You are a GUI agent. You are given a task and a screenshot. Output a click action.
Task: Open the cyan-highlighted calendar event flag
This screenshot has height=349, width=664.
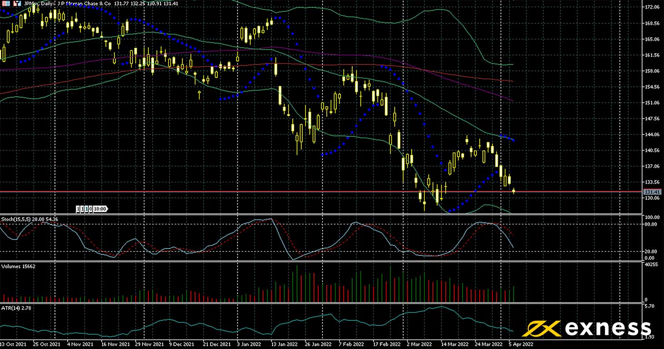[87, 209]
